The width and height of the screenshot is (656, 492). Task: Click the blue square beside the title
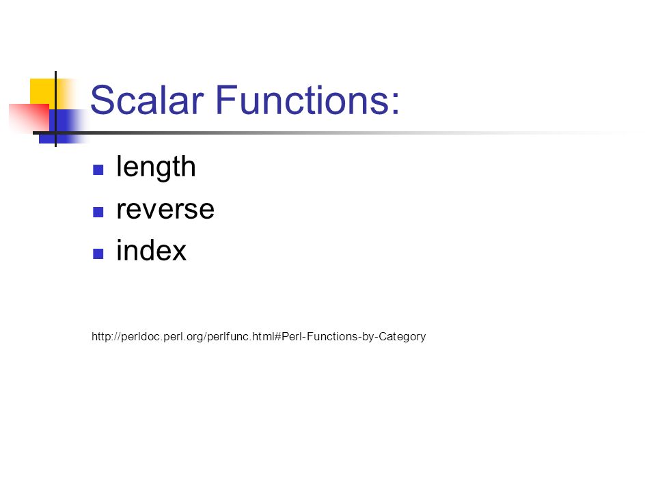pos(63,126)
